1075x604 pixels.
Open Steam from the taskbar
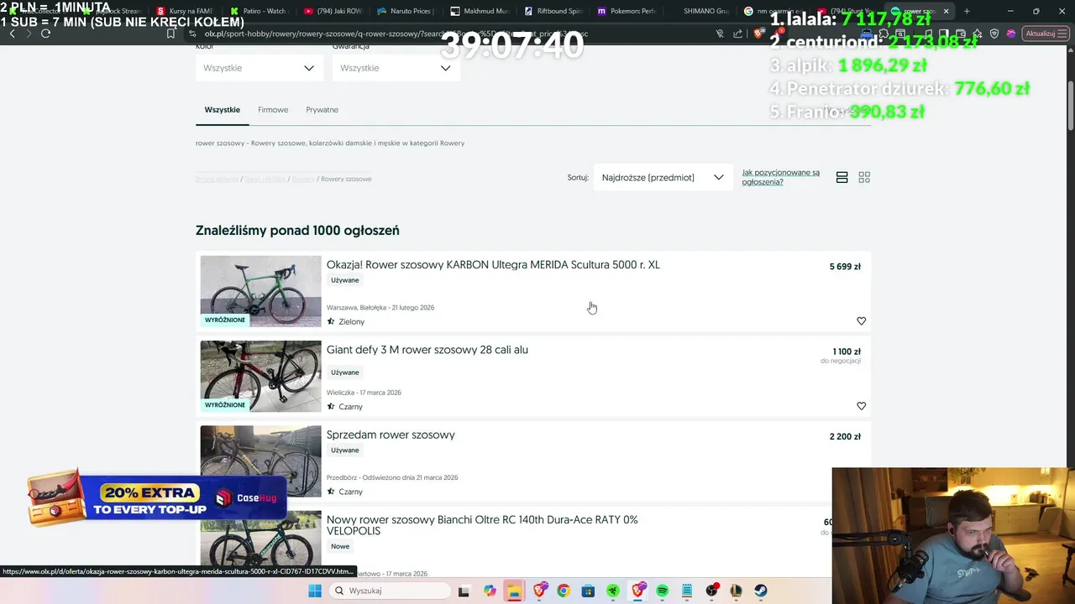coord(761,591)
